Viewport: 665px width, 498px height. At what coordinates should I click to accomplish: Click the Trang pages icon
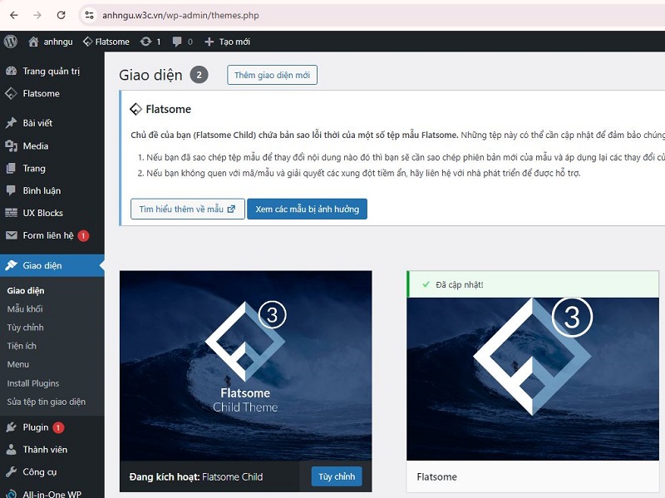click(x=11, y=169)
